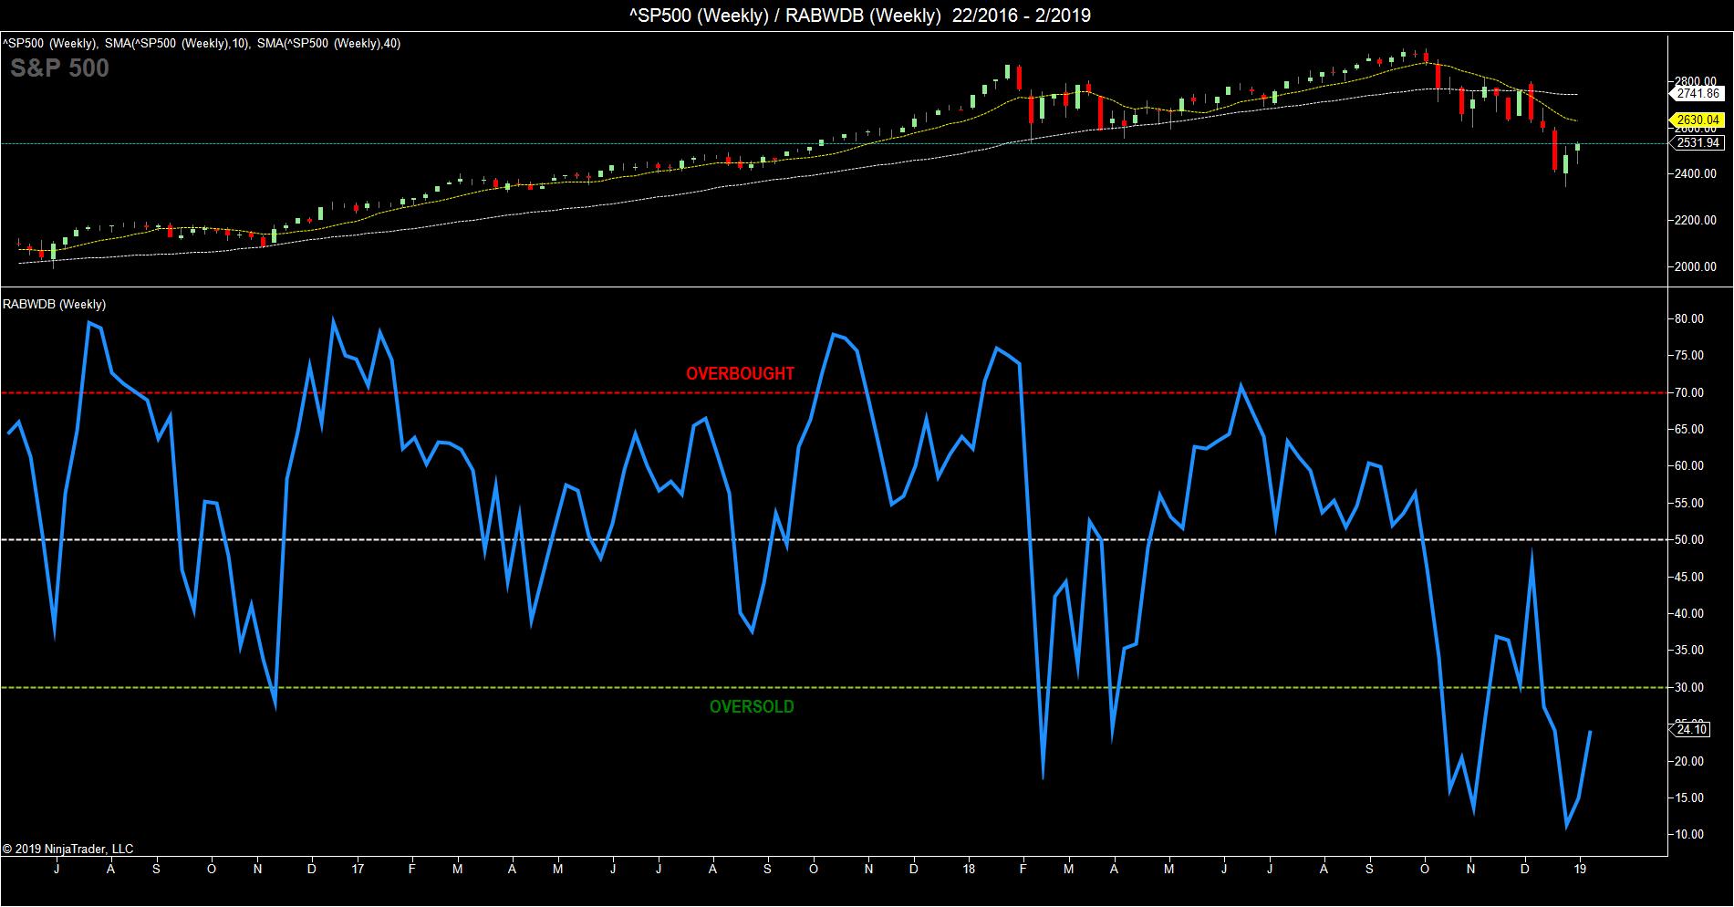Select the 2531.94 current price marker

pos(1698,143)
